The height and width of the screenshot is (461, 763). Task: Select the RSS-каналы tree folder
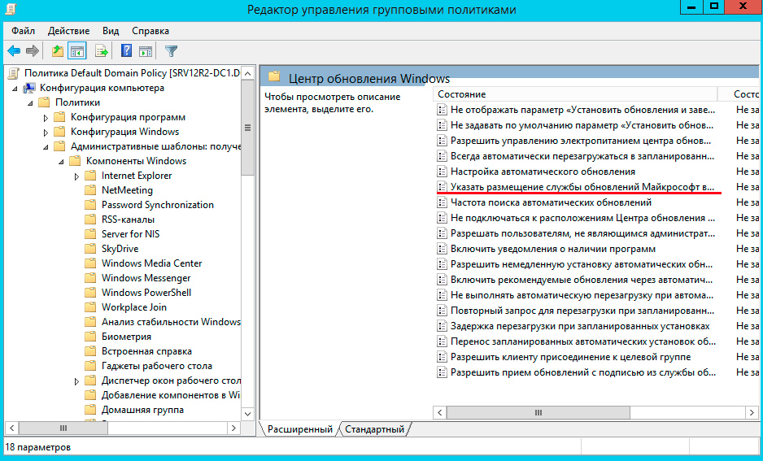tap(128, 220)
